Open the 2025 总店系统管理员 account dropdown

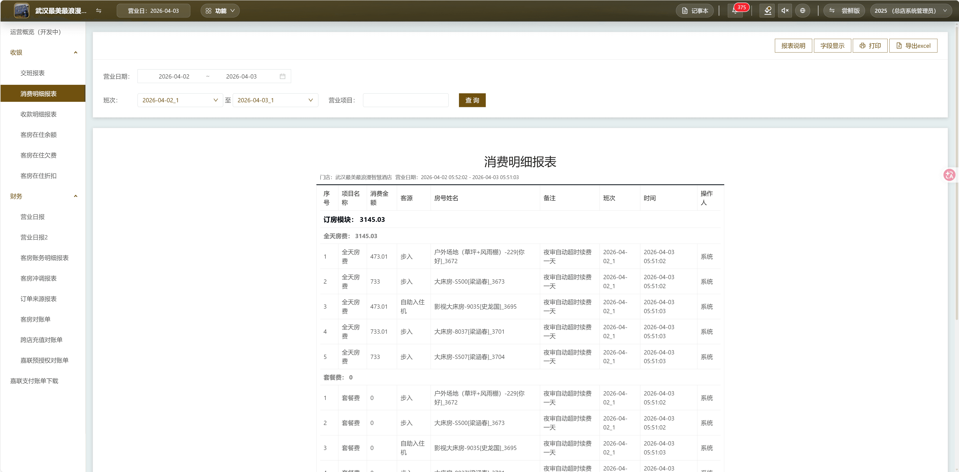tap(911, 11)
